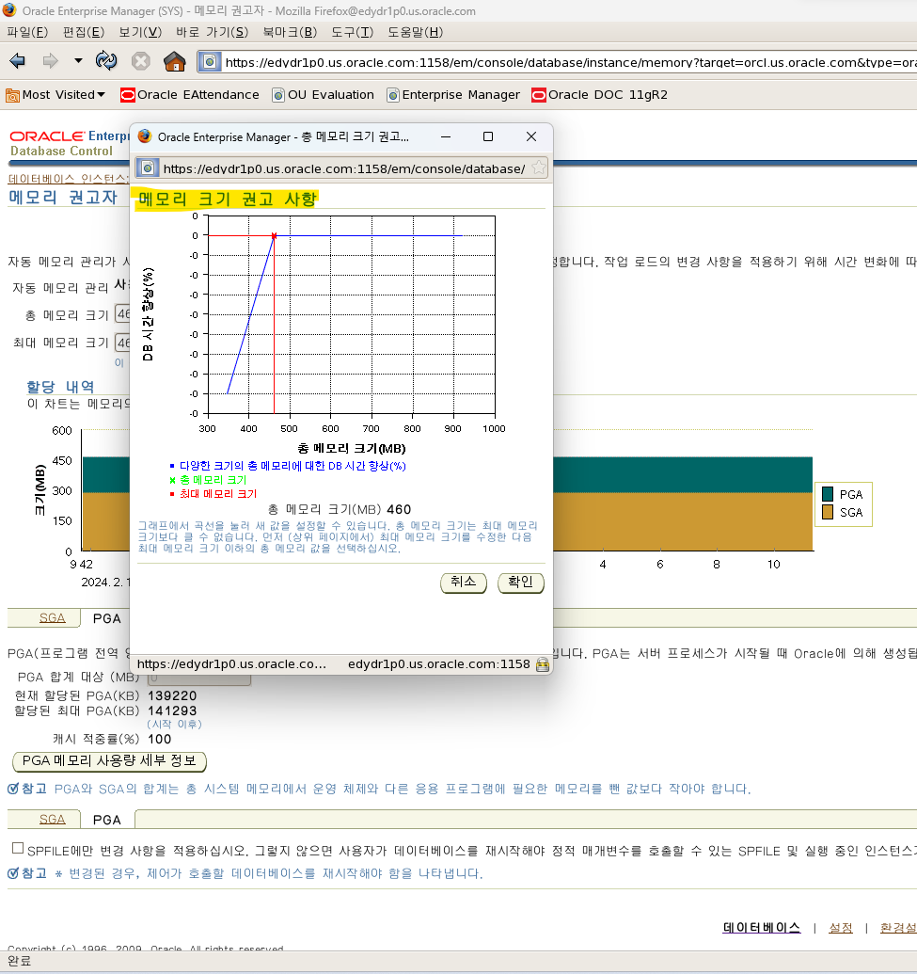This screenshot has height=974, width=917.
Task: Click the lock icon in popup status bar
Action: click(543, 664)
